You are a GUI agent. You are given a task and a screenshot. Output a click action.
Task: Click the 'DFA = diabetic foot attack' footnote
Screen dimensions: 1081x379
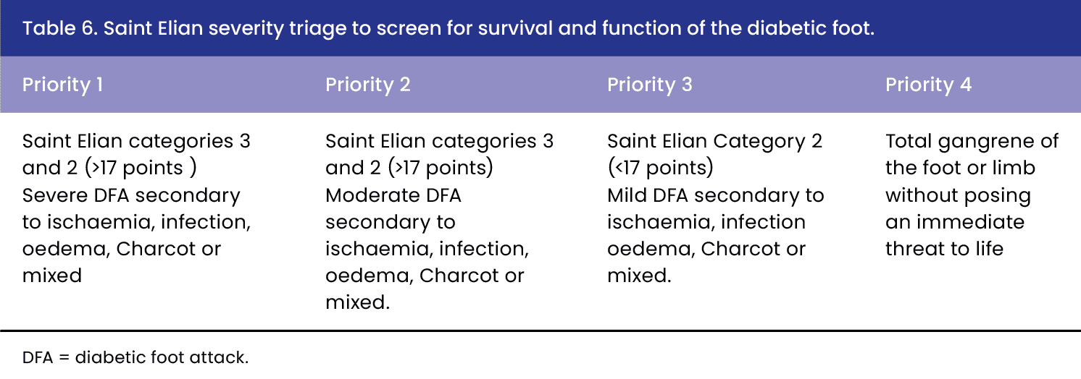[135, 357]
